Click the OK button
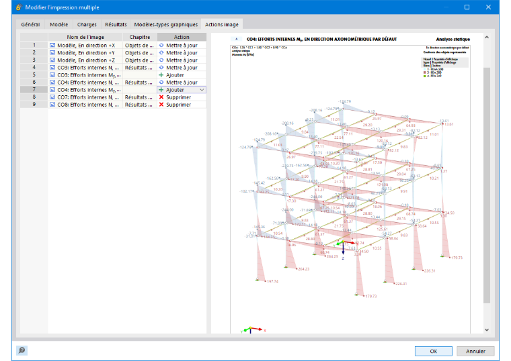The width and height of the screenshot is (511, 361). (433, 351)
